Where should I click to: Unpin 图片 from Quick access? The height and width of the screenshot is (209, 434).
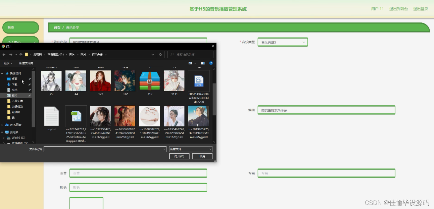(29, 96)
